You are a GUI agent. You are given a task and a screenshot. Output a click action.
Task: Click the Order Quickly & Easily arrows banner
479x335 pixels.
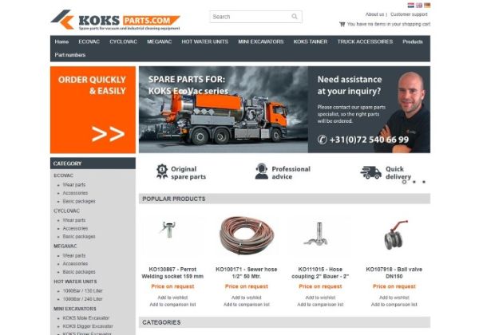(x=93, y=110)
